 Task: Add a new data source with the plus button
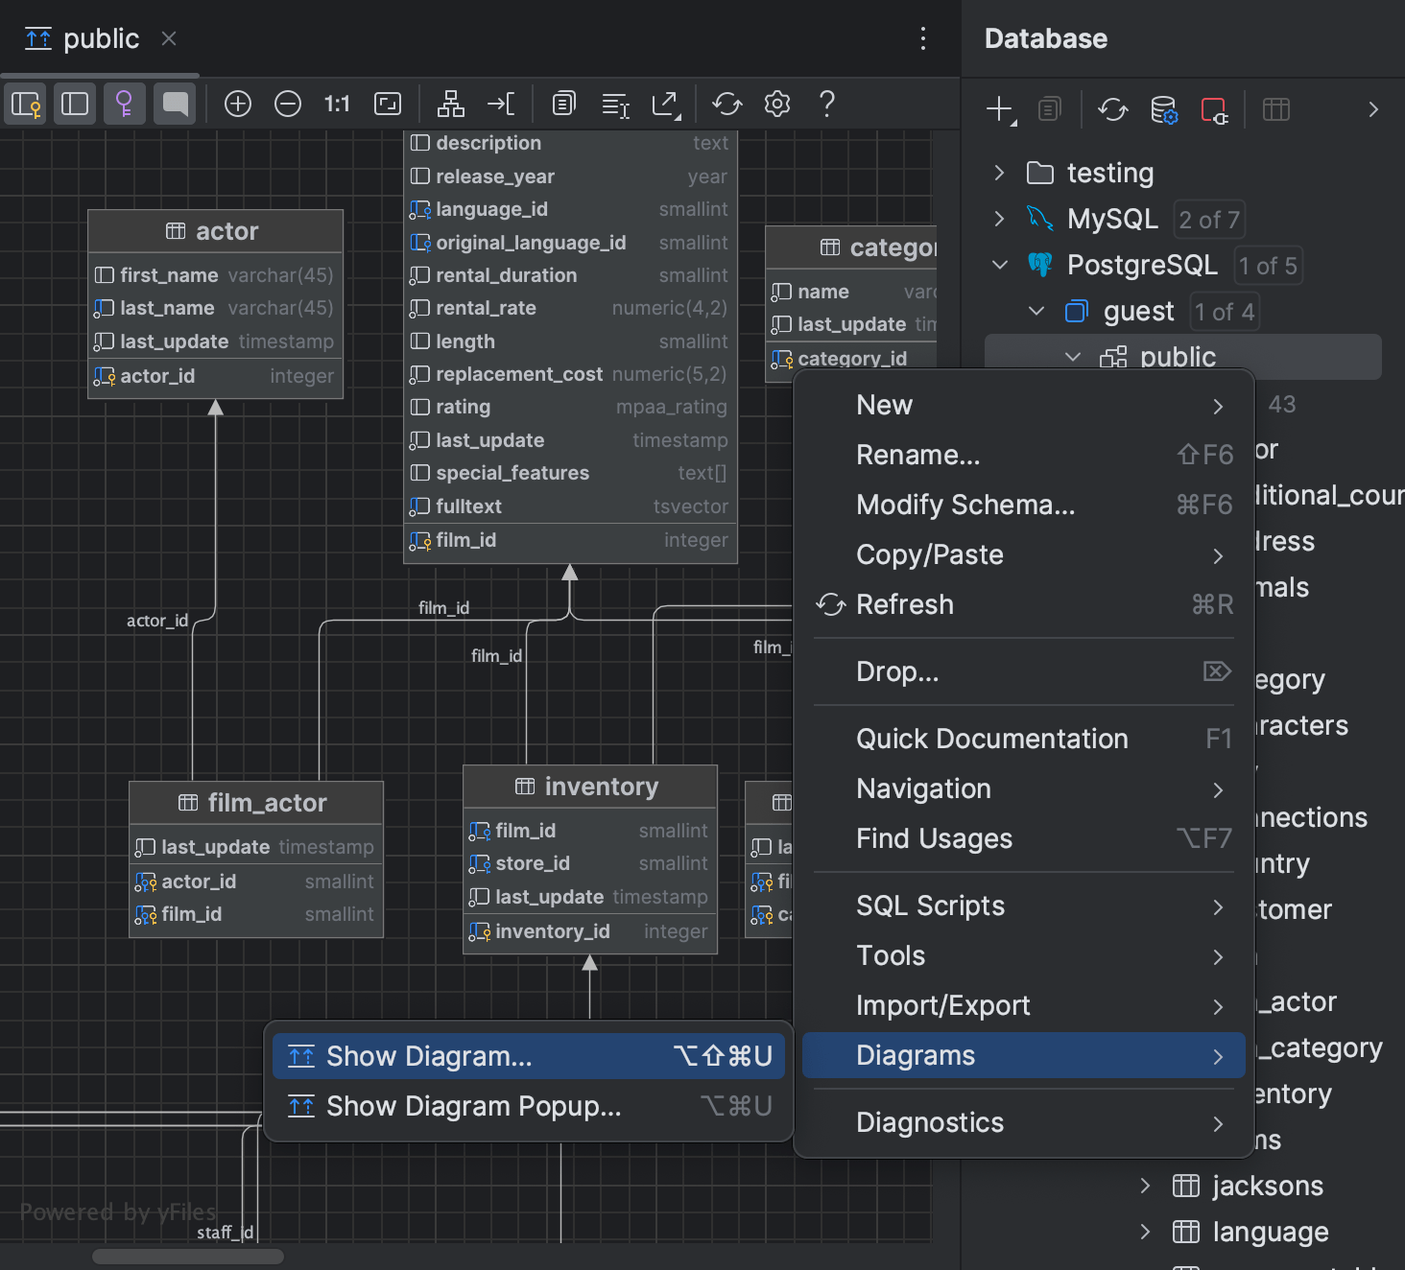point(998,109)
